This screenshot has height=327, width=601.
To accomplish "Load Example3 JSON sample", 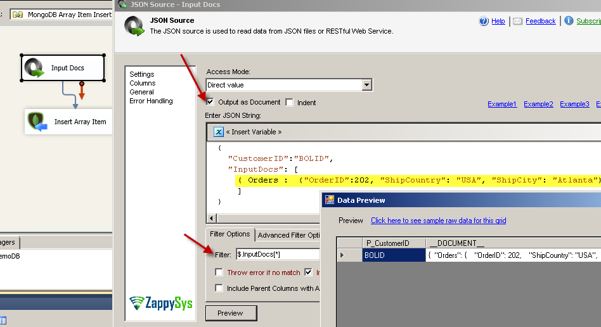I will 574,104.
